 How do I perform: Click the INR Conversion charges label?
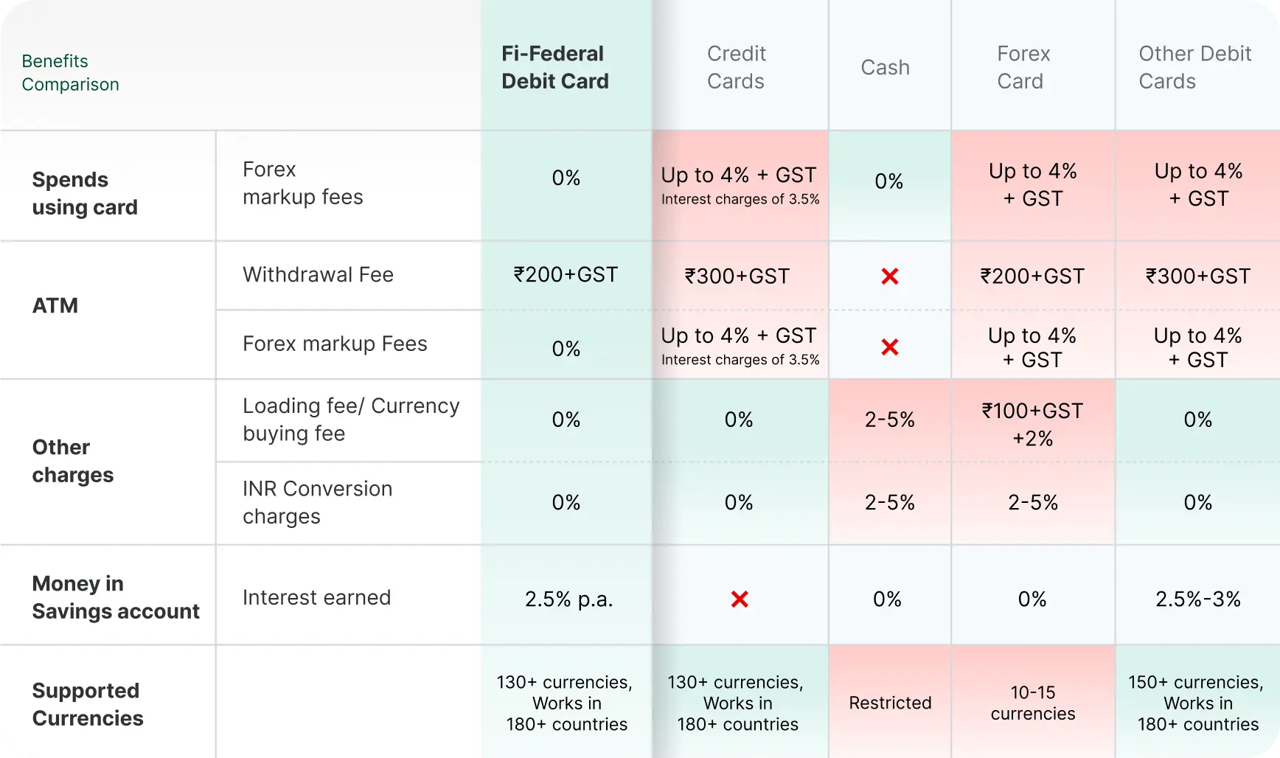point(317,502)
